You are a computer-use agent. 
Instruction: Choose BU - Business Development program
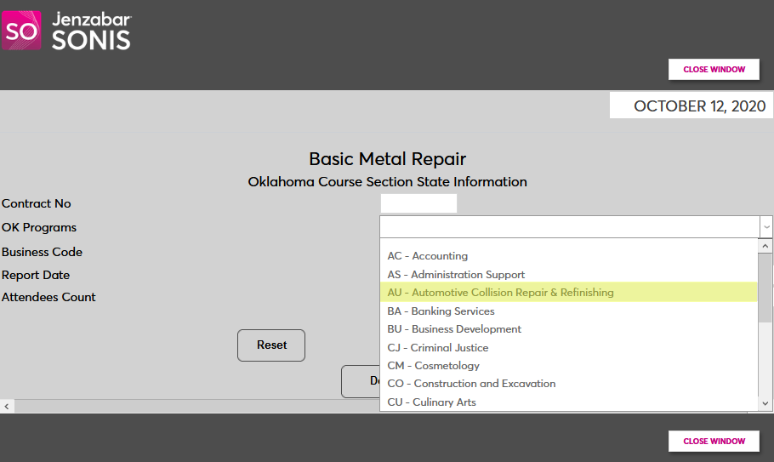454,329
